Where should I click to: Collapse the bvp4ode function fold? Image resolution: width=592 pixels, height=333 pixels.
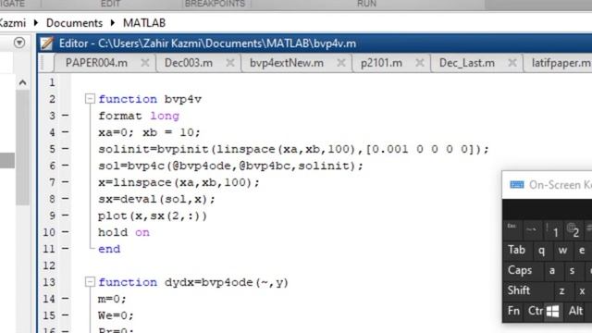(x=90, y=281)
